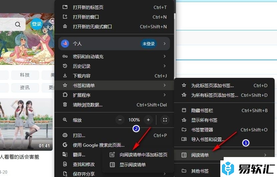Click the download arrow icon

(x=65, y=76)
